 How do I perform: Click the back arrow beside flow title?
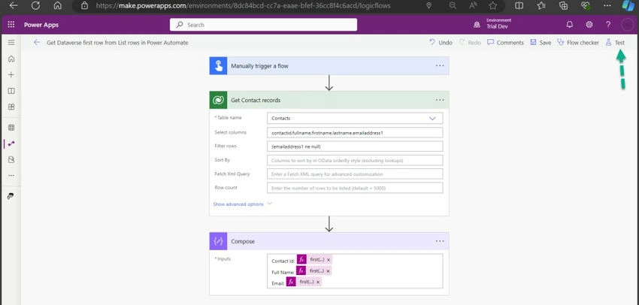(37, 42)
